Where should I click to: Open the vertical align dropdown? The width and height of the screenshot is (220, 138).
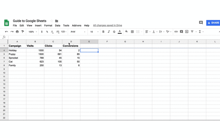[155, 32]
